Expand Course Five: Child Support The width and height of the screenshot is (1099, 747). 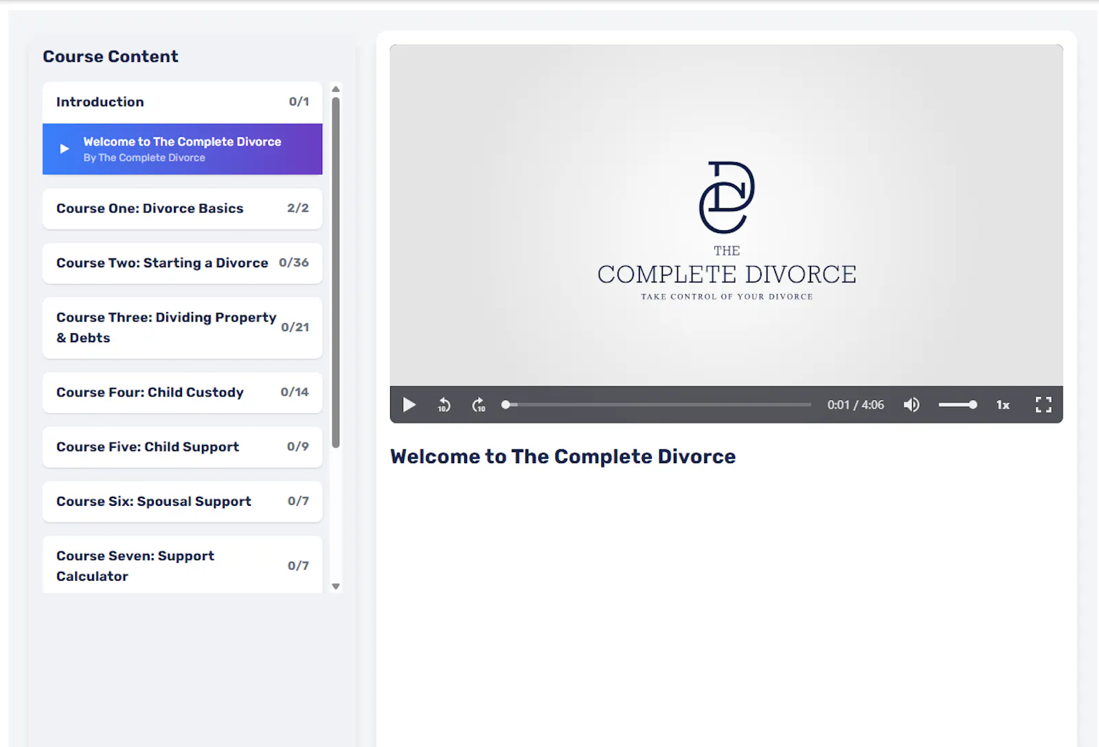coord(183,447)
